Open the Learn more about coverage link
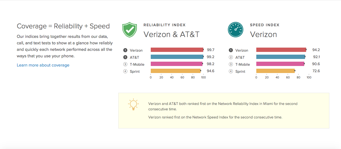Image resolution: width=341 pixels, height=149 pixels. tap(43, 65)
